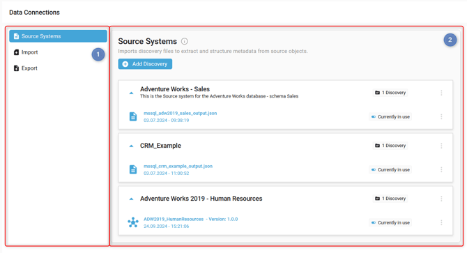Viewport: 467px width, 253px height.
Task: Open three-dot menu for Adventure Works - Sales
Action: (x=441, y=93)
